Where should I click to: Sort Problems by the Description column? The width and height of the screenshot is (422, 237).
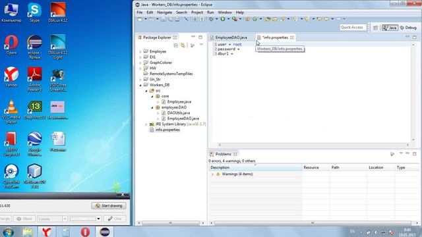click(255, 167)
